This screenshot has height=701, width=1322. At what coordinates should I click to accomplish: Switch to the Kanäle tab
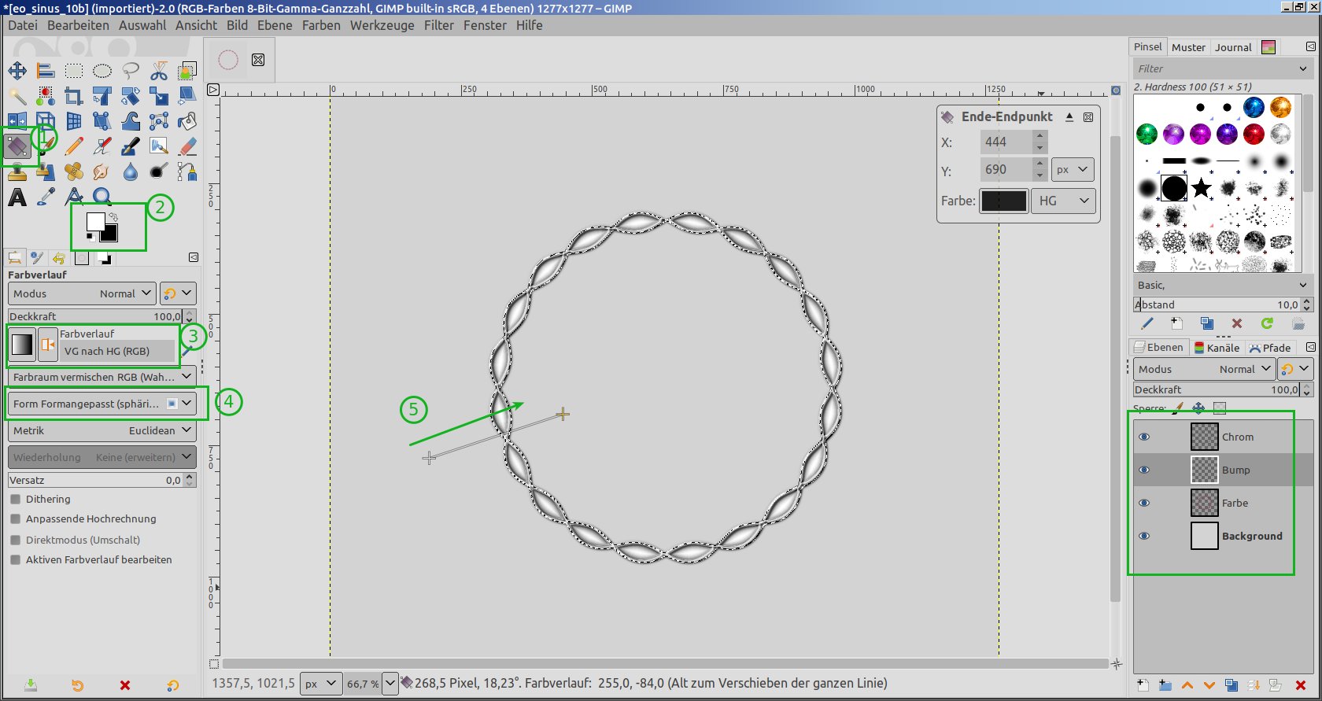pos(1217,348)
